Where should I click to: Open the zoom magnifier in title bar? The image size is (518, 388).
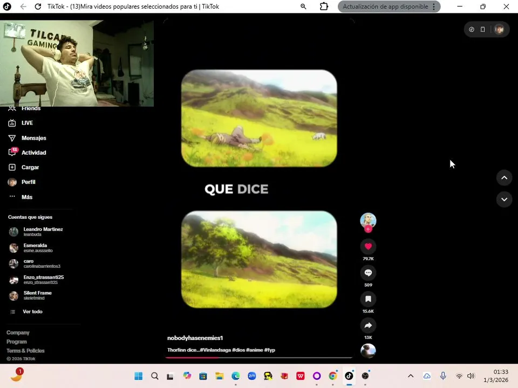tap(303, 6)
